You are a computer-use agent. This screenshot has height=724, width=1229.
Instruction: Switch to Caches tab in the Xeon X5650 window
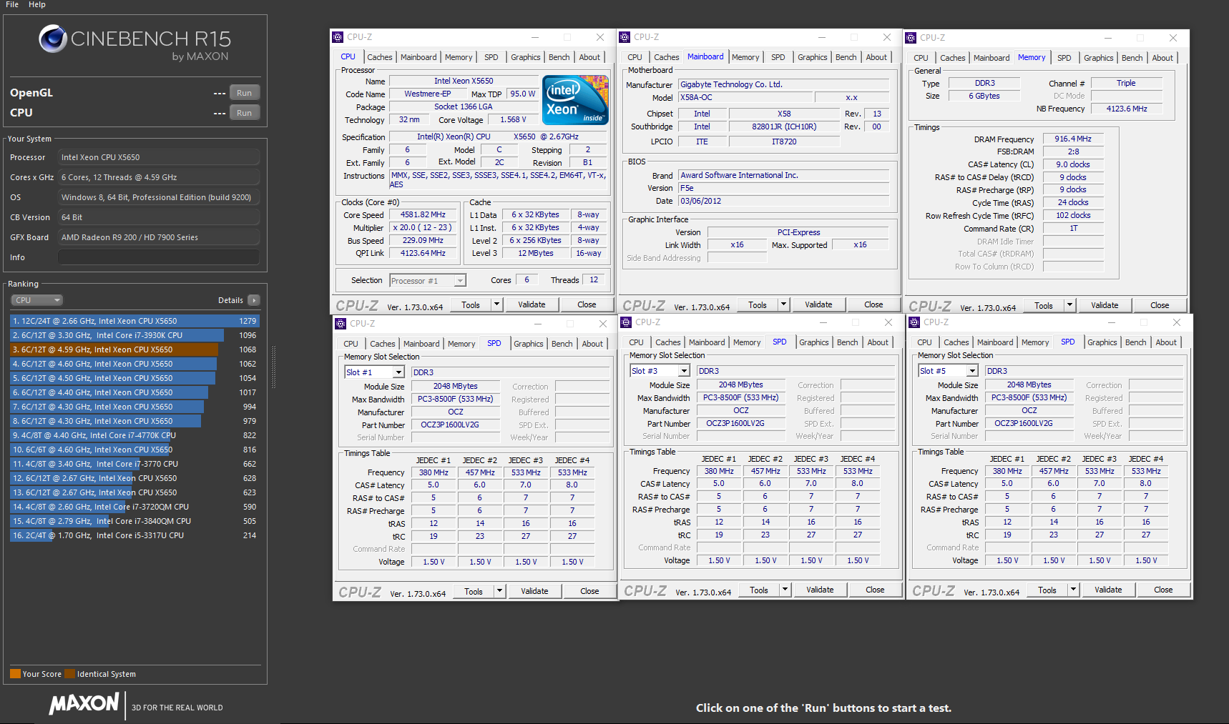click(x=380, y=57)
